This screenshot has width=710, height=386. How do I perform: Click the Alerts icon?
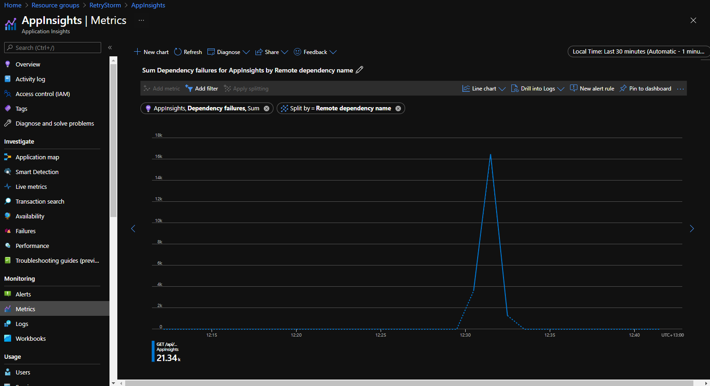[x=7, y=294]
